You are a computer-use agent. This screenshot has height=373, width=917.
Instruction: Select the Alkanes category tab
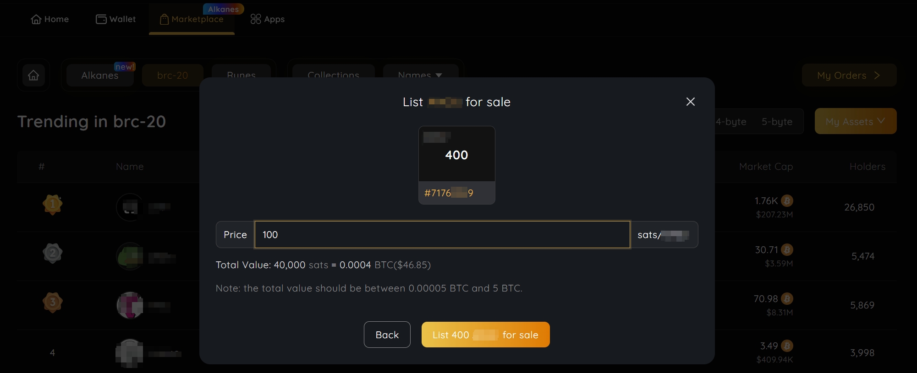tap(100, 76)
